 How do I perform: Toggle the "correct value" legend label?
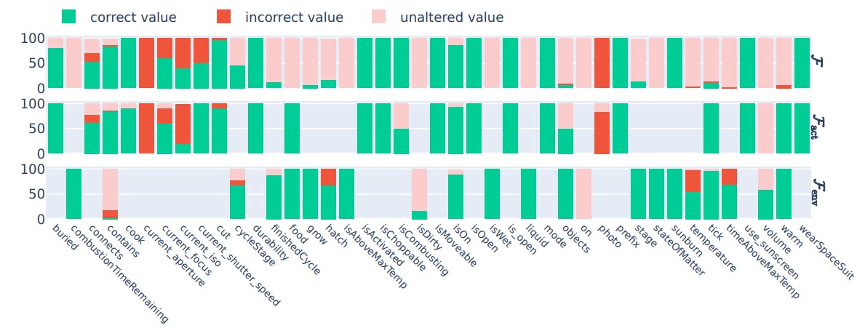coord(133,17)
